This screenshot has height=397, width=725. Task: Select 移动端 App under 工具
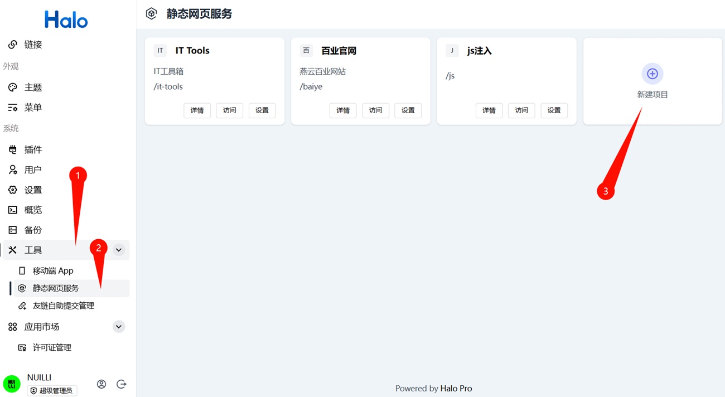point(53,271)
